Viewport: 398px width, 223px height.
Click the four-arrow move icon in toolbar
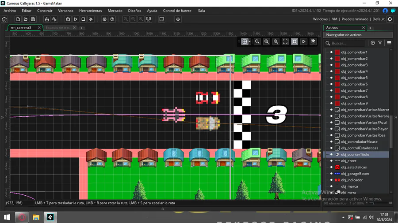[x=178, y=19]
